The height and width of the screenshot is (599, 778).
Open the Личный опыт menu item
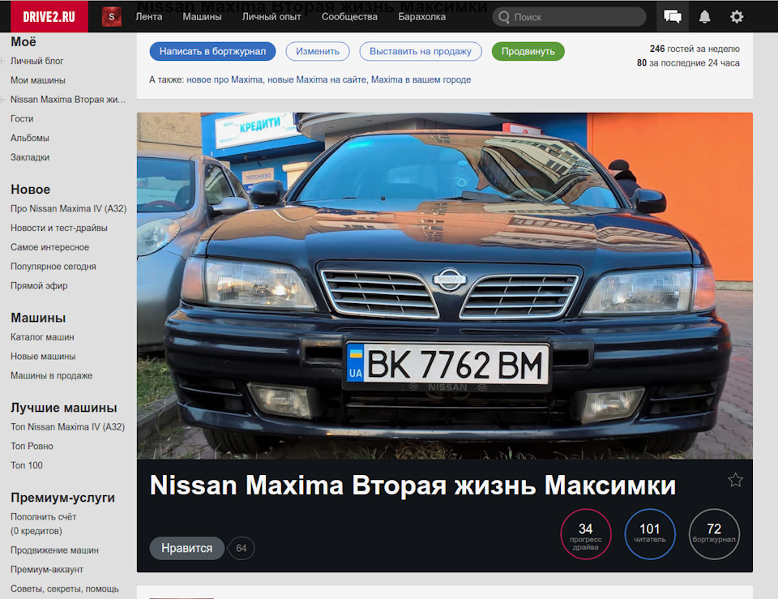[271, 17]
